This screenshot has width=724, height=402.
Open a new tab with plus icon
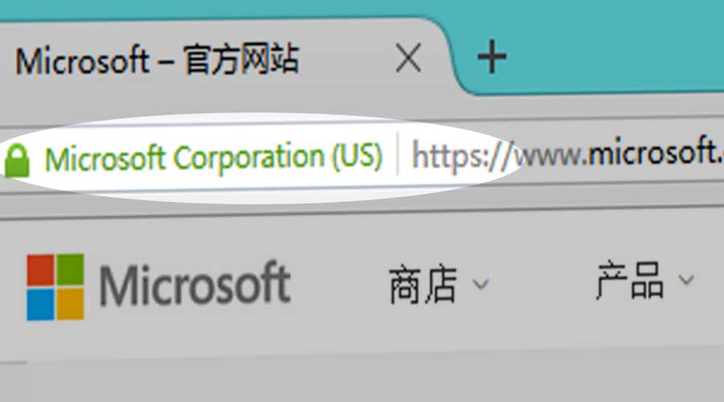click(x=492, y=57)
